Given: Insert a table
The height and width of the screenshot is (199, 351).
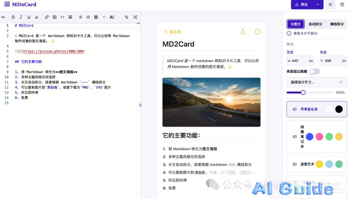Looking at the screenshot, I should coord(96,17).
